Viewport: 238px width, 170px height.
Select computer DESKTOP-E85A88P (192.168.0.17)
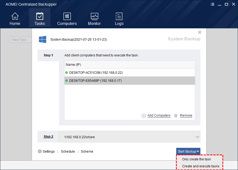coord(130,81)
